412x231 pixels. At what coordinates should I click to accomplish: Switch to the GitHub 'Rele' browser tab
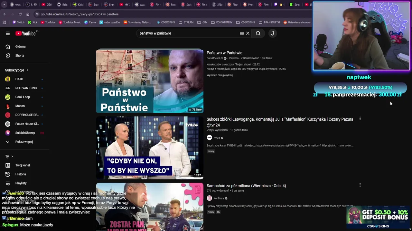(62, 4)
